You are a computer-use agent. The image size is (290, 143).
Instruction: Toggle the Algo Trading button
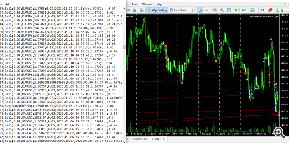[x=157, y=10]
